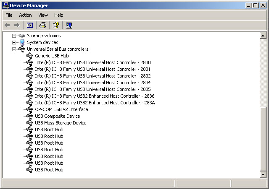Click USB icon of Enhanced Controller 283A
This screenshot has width=269, height=189.
point(30,103)
